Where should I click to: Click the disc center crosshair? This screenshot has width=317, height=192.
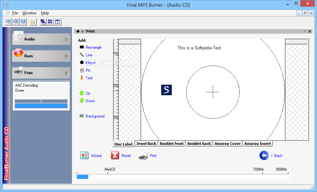click(x=213, y=92)
